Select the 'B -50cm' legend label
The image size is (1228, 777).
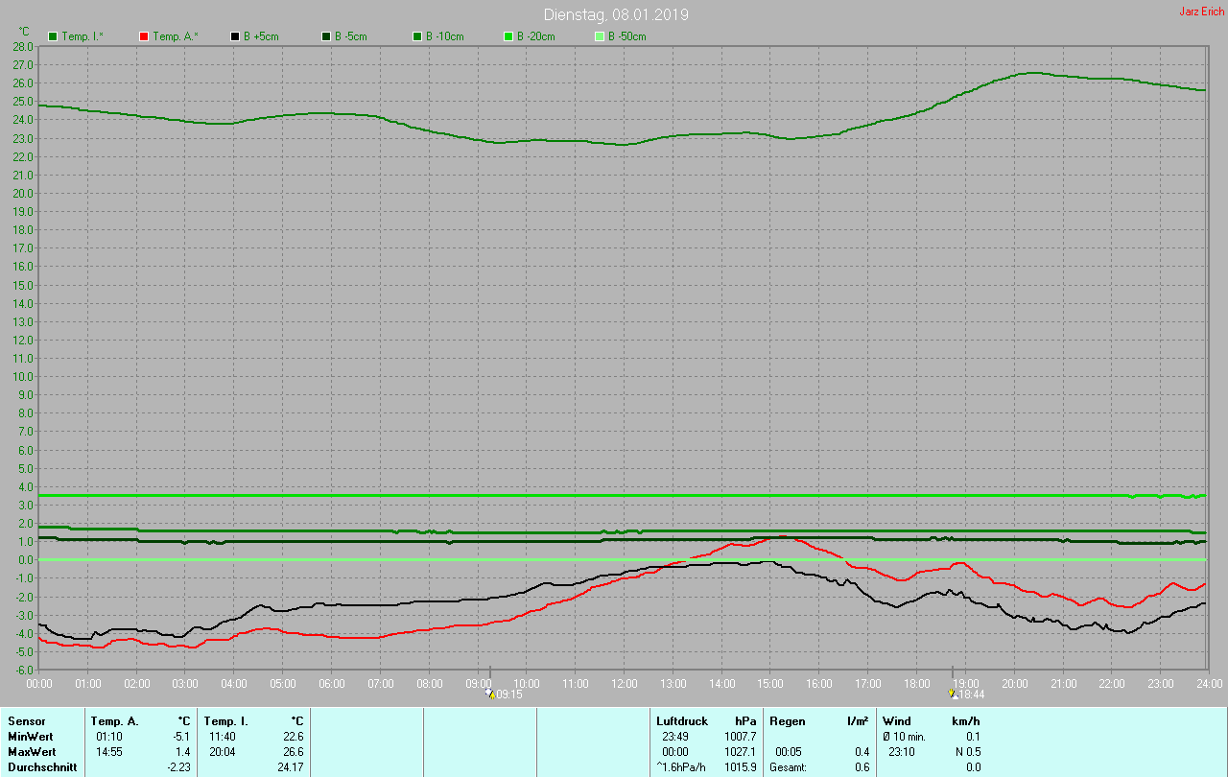[626, 36]
